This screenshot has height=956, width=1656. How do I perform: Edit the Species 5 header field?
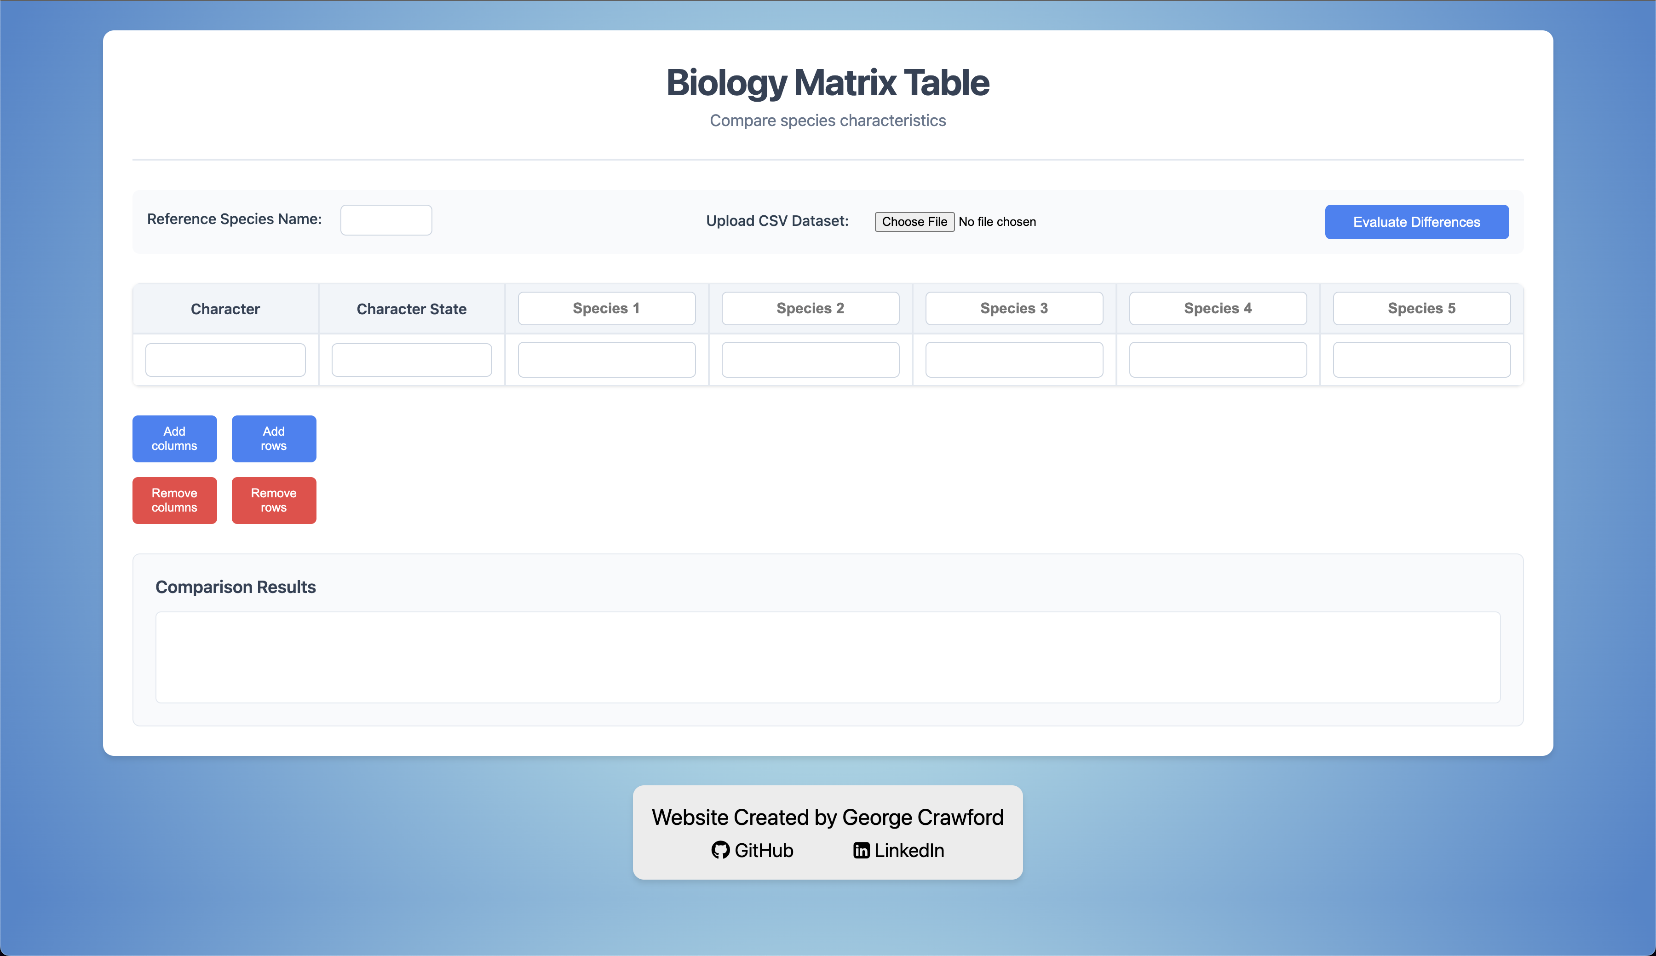click(x=1421, y=309)
